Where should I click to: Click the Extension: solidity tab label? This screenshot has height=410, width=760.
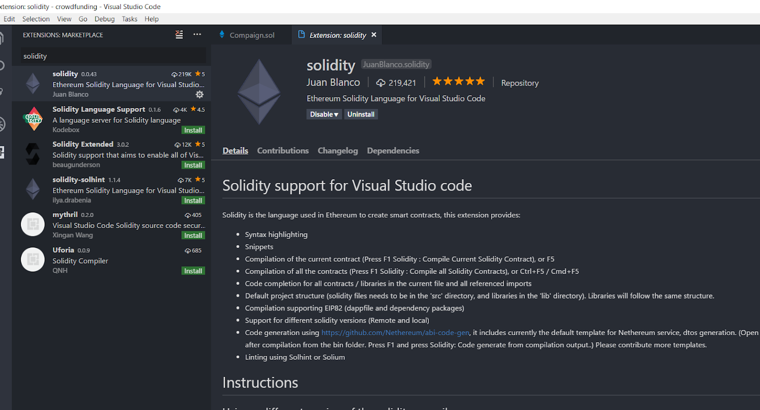pyautogui.click(x=338, y=35)
